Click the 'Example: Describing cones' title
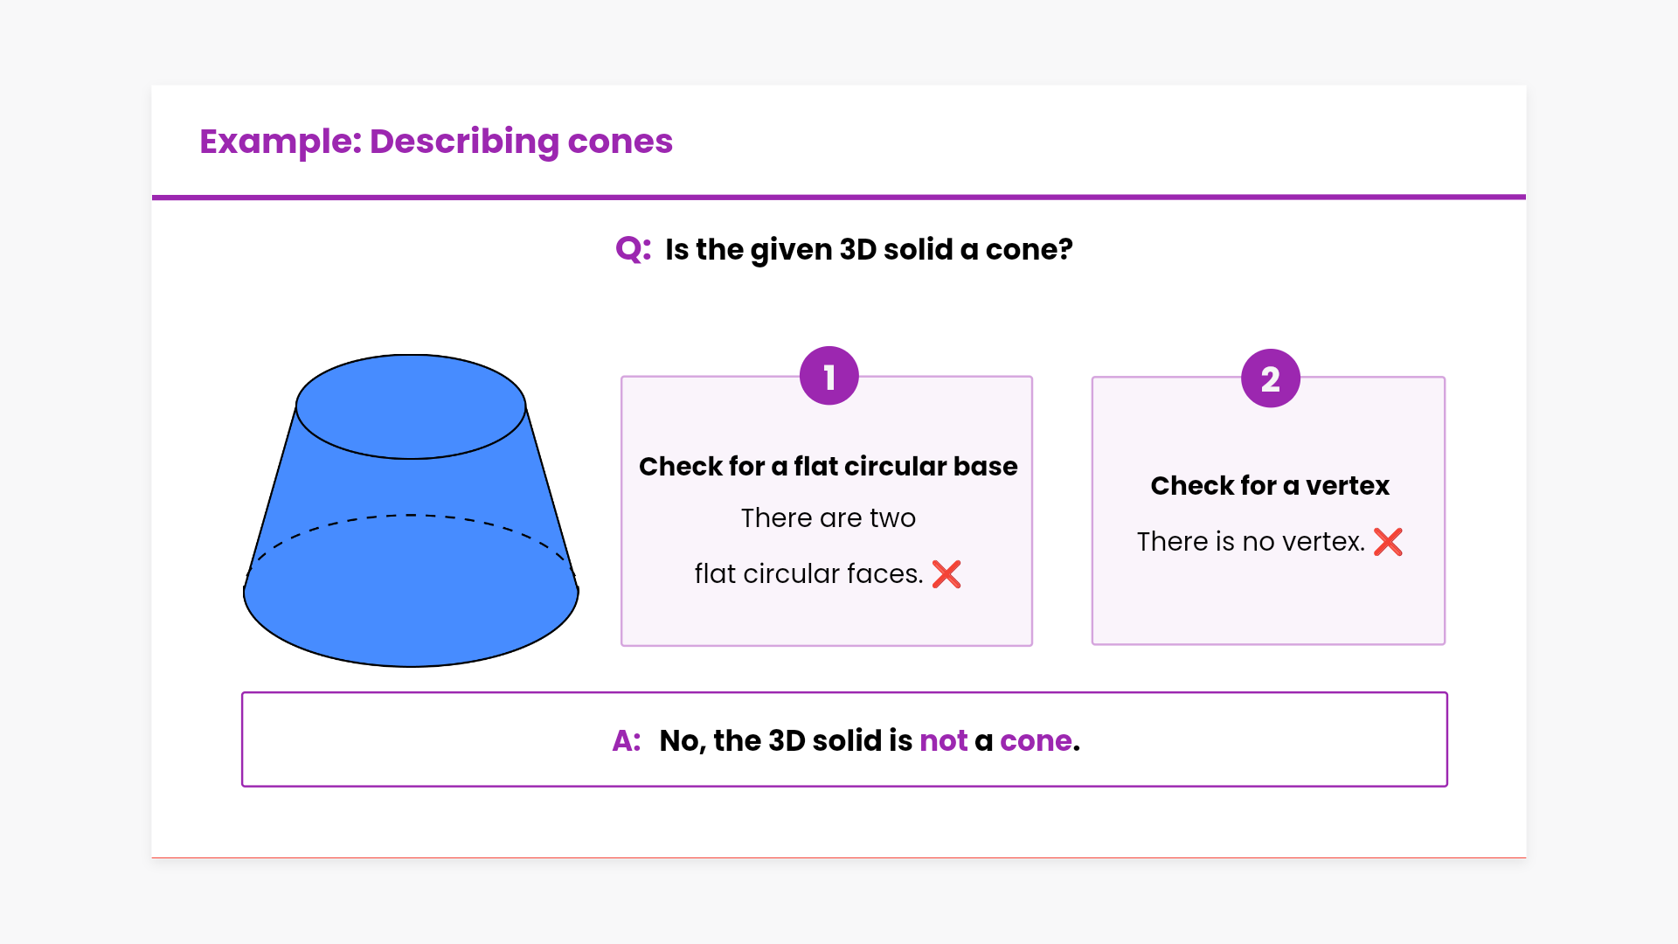 click(x=436, y=142)
